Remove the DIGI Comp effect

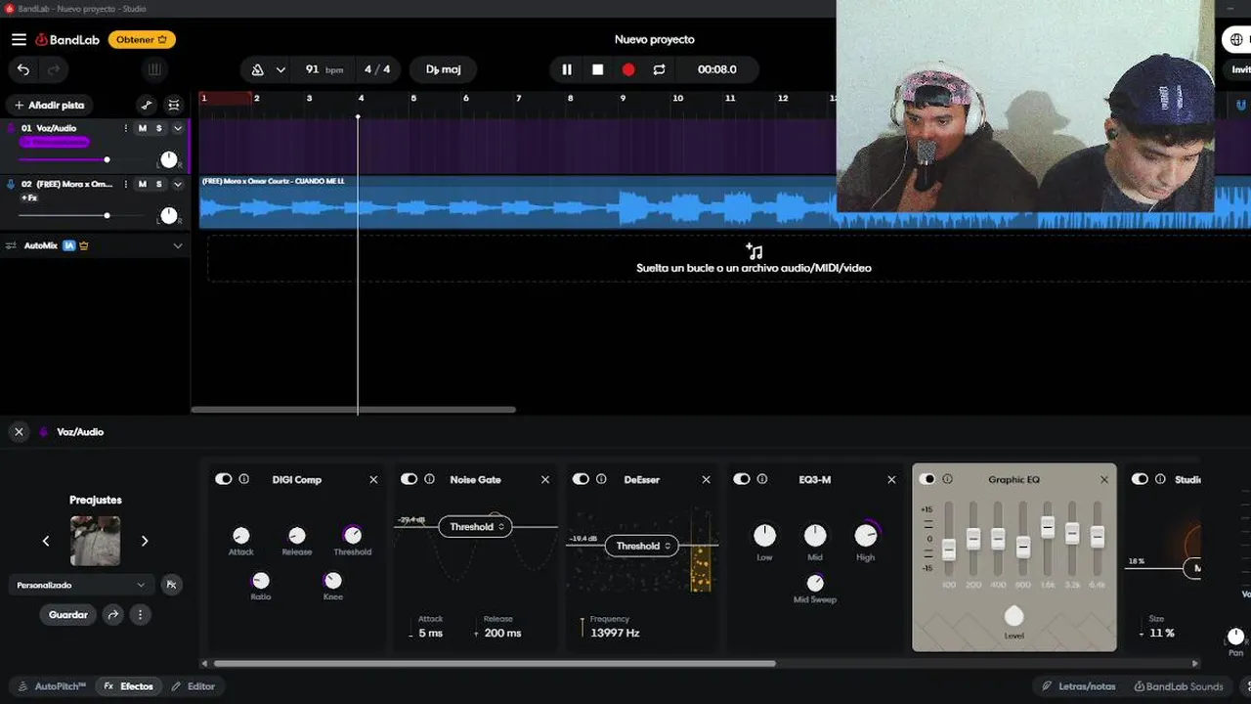click(x=373, y=479)
